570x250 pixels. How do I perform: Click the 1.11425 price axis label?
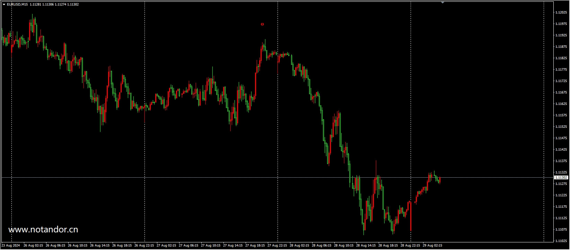tap(561, 150)
